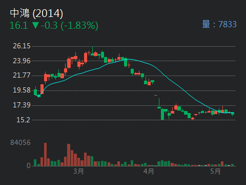Click the last candlestick at the chart's right end

coord(233,114)
